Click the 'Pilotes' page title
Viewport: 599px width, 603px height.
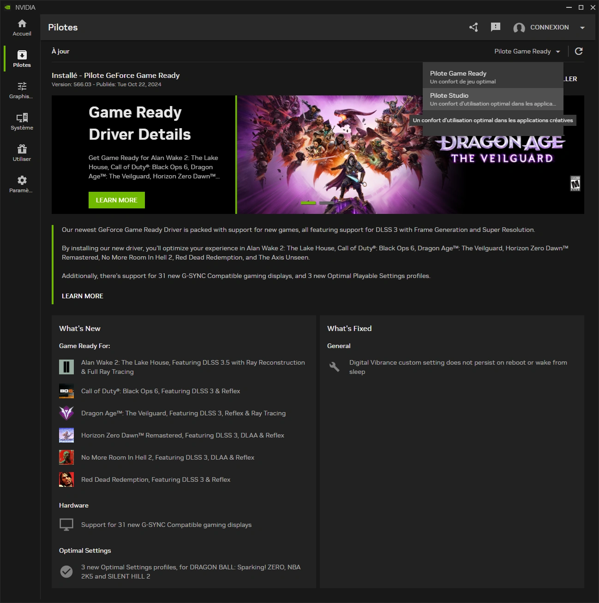click(x=63, y=27)
